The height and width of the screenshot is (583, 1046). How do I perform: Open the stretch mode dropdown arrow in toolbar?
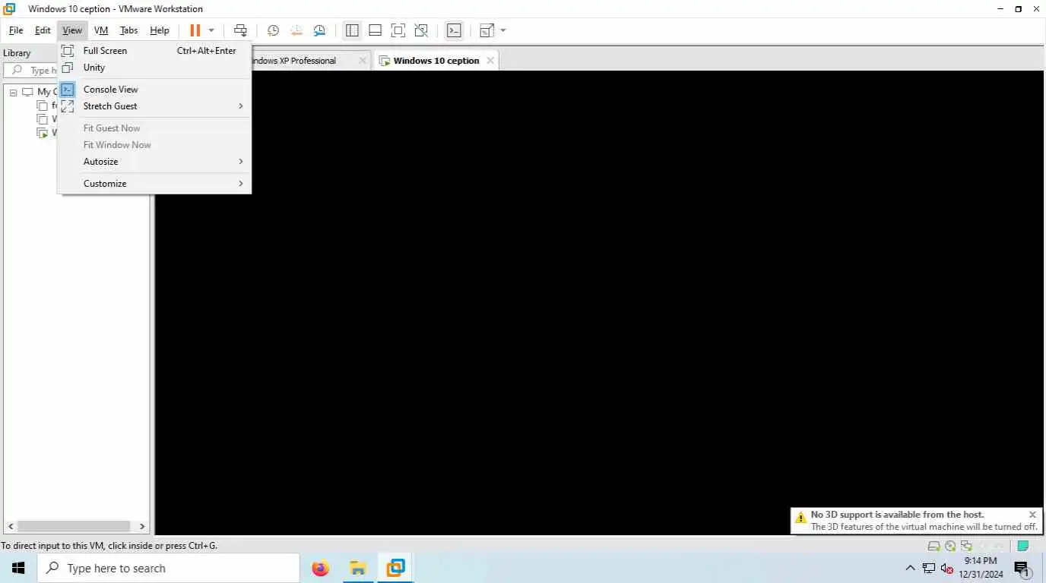click(503, 30)
